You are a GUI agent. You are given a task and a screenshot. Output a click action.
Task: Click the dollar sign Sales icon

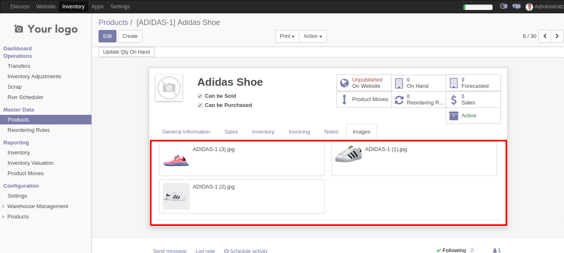coord(454,99)
